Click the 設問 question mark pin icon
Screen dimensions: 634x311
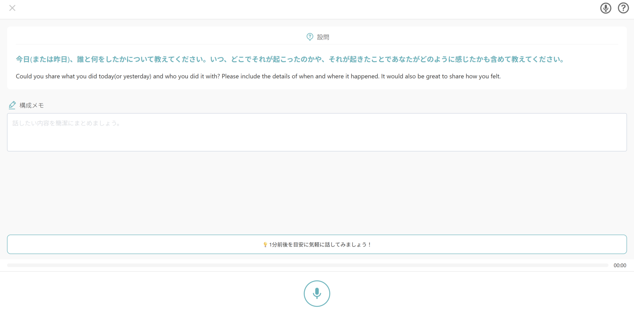(310, 37)
